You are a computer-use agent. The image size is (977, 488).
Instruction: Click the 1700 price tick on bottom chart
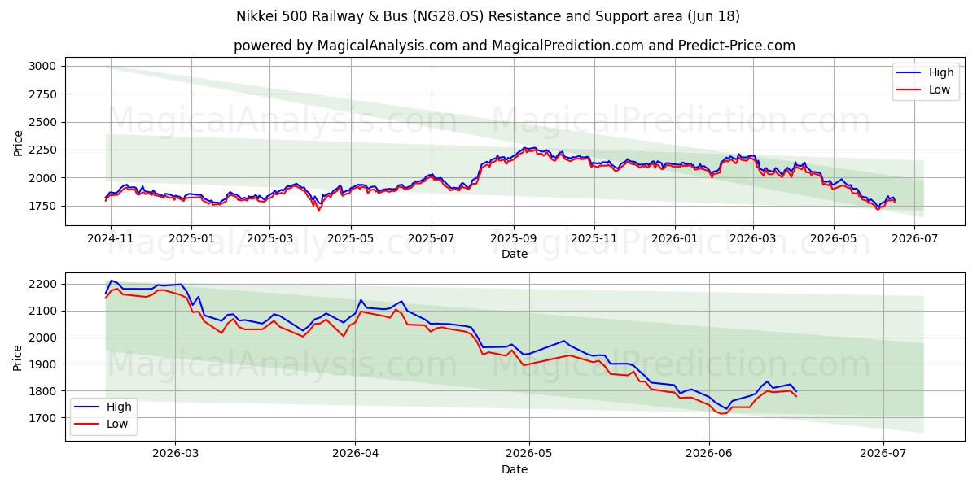[x=42, y=418]
